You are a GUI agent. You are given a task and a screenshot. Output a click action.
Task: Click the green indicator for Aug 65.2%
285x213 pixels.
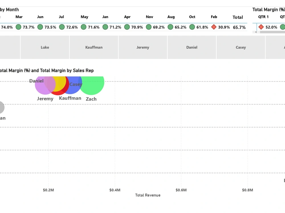pos(170,27)
